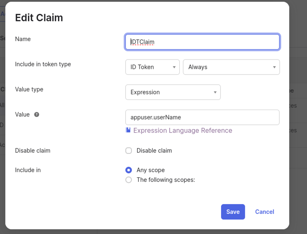Click the book icon beside Expression Language Reference
Screen dimensions: 307x234
point(128,130)
